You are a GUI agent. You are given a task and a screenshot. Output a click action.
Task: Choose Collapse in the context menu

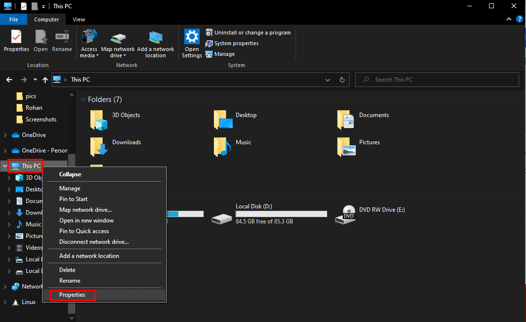point(105,174)
